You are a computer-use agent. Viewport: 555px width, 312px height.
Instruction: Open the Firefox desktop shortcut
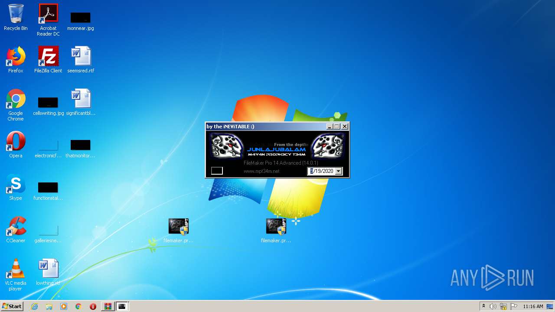point(16,60)
